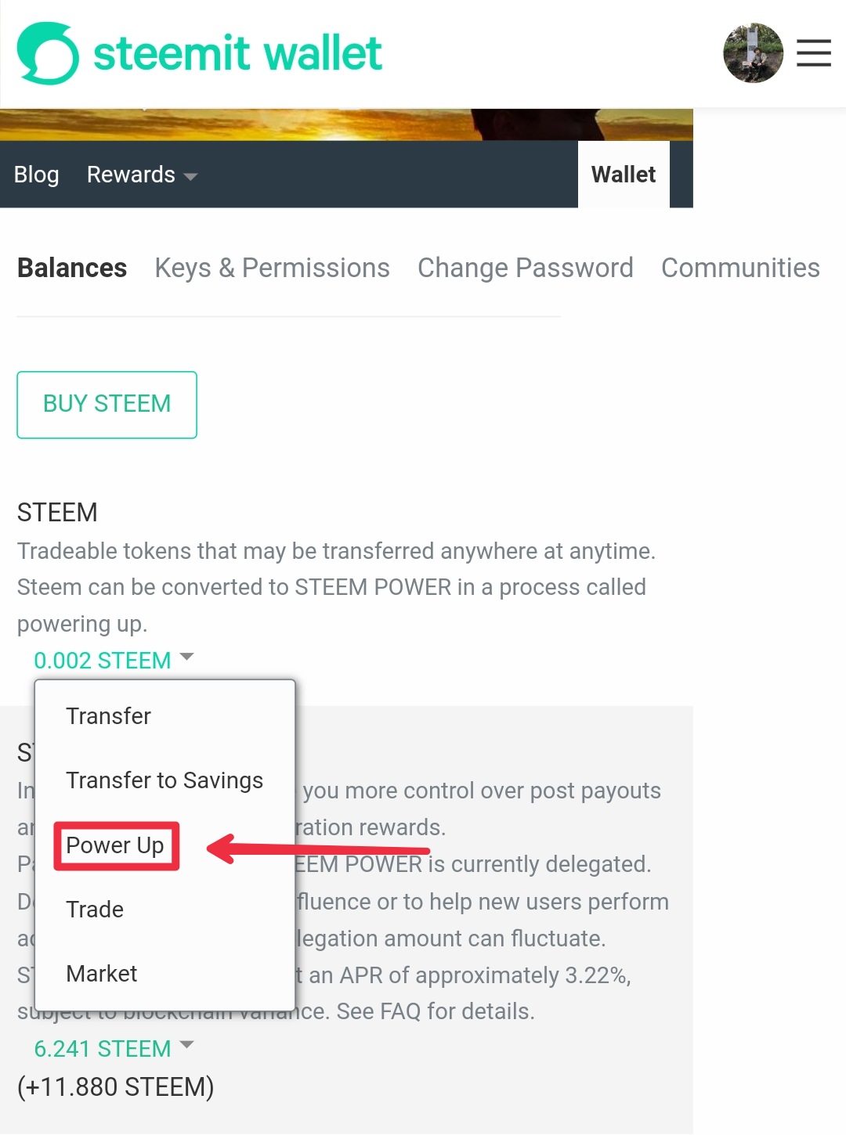Open the Communities tab

click(740, 268)
